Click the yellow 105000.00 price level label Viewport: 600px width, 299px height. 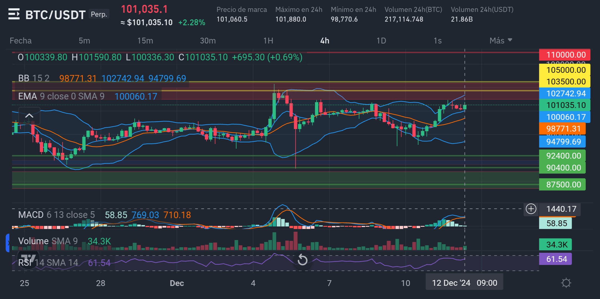point(564,70)
